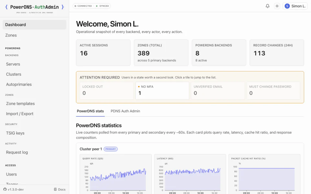Viewport: 311px width, 194px height.
Task: Open the Must Change Password tile
Action: click(273, 91)
